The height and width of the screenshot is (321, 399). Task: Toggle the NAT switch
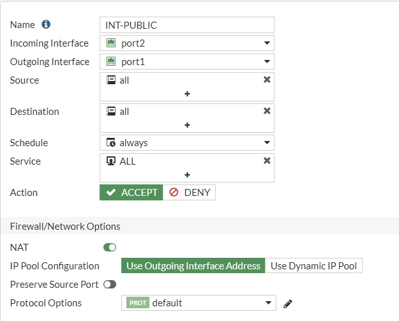(110, 247)
